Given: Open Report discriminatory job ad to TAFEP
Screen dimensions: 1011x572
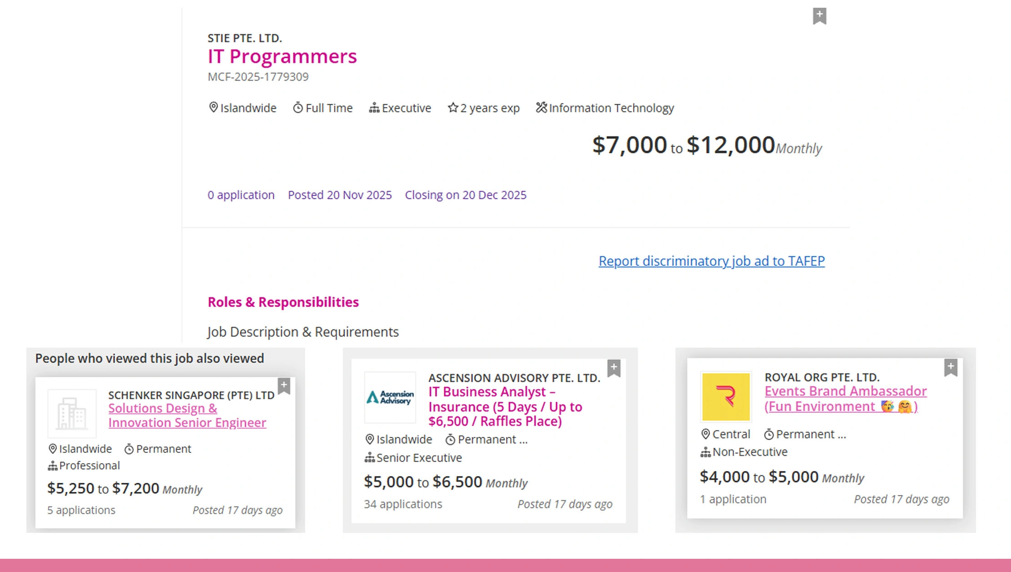Looking at the screenshot, I should [x=711, y=261].
